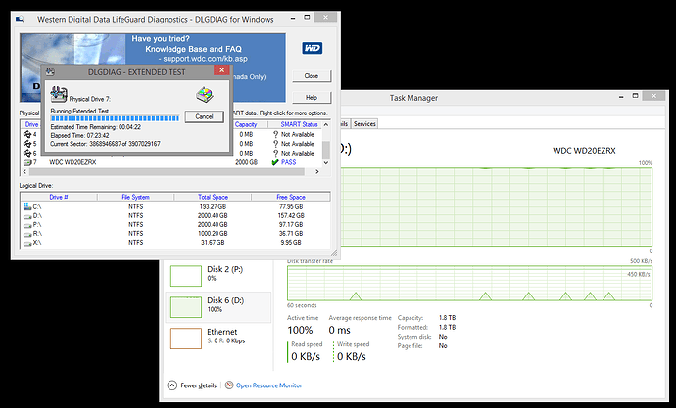The image size is (676, 408).
Task: Select physical drive 4 icon
Action: (x=27, y=135)
